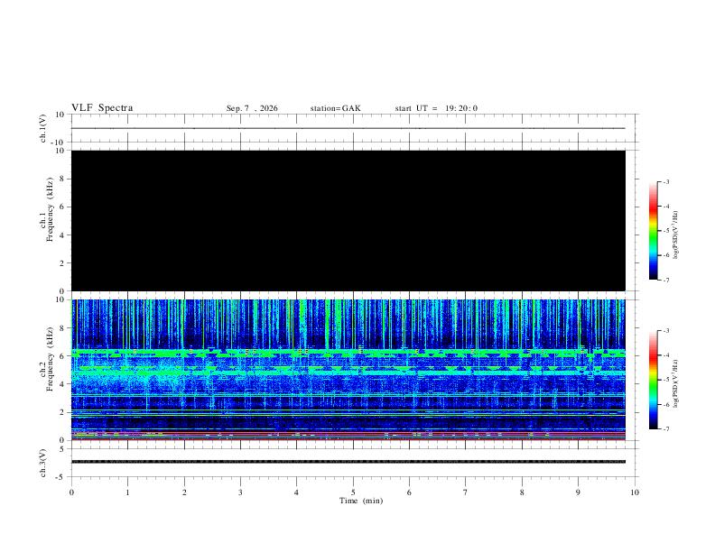Click the red low-frequency band near 0 kHz

pos(348,438)
